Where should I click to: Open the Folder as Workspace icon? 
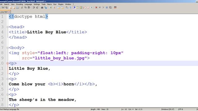[88, 7]
